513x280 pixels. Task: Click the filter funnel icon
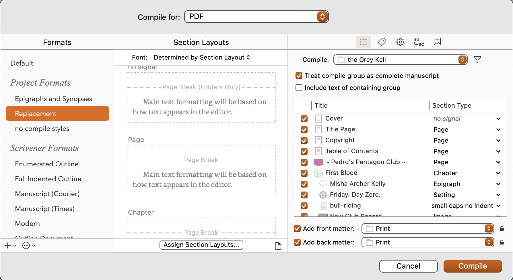[477, 60]
